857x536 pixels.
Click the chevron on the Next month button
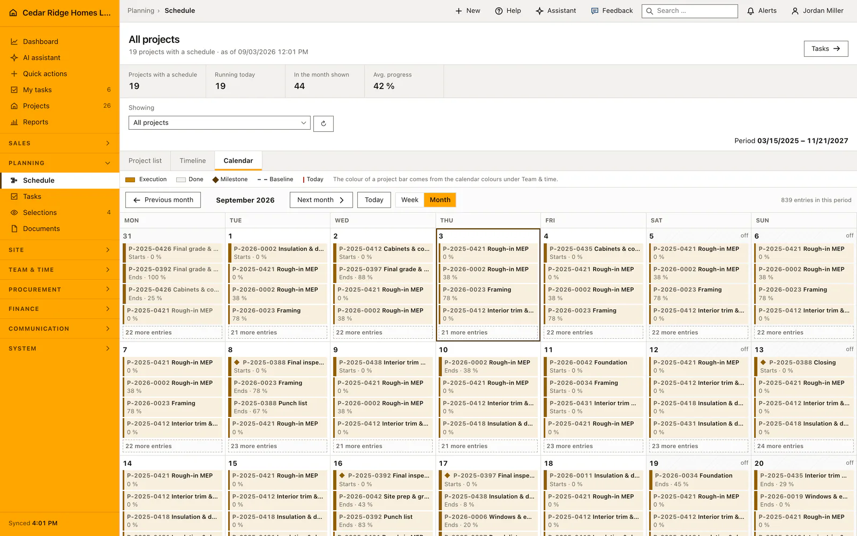(x=342, y=200)
